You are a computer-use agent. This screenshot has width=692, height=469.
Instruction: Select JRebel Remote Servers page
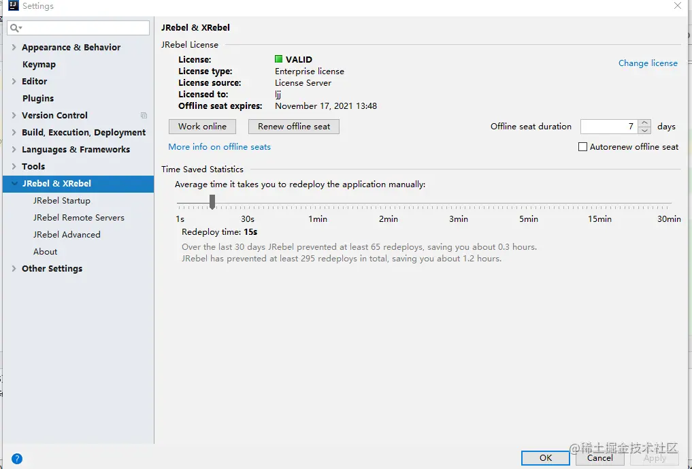78,218
